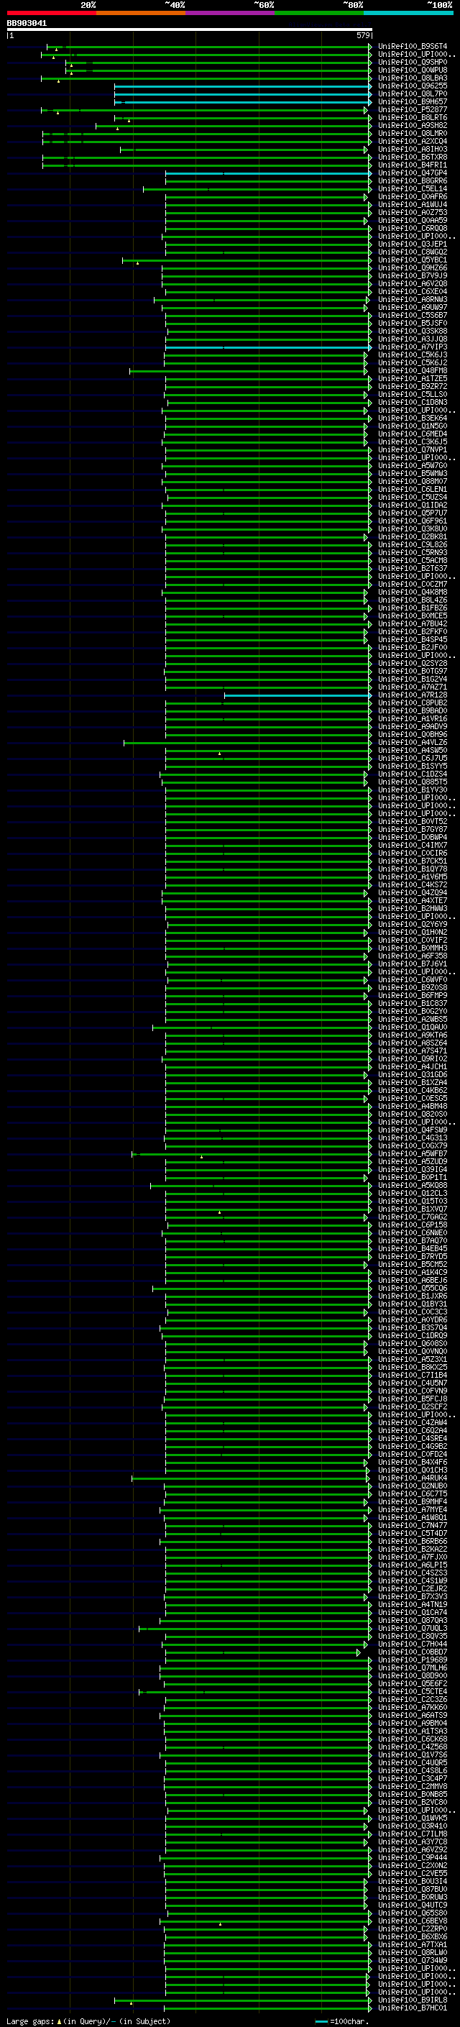Image resolution: width=460 pixels, height=2027 pixels.
Task: Select hit UniRef100_B9H657
Action: click(x=412, y=101)
